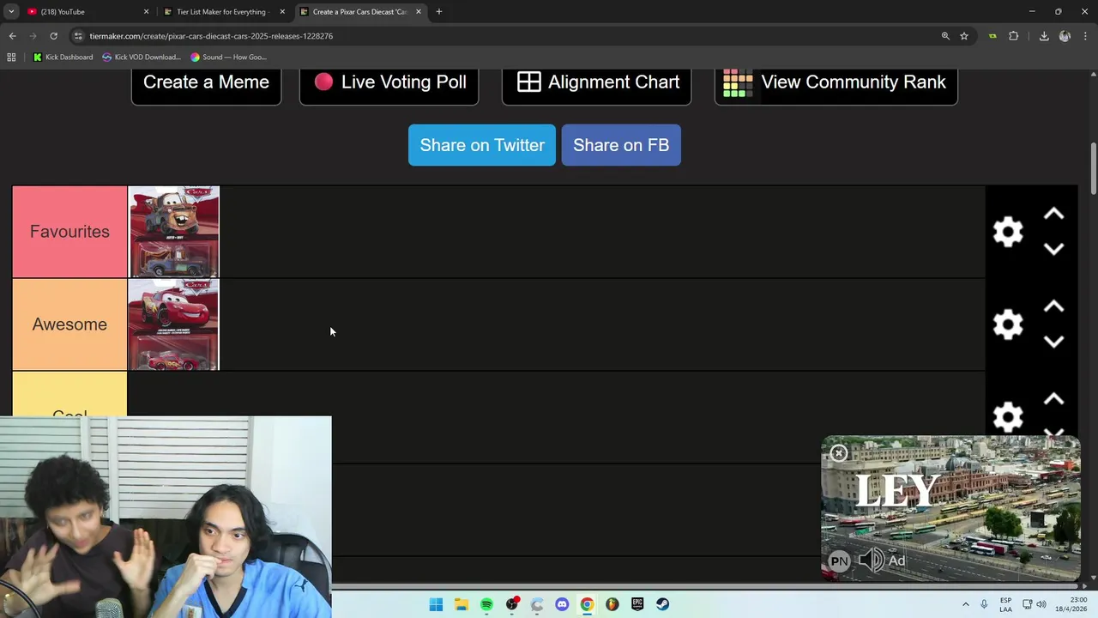Move the Cool tier up
The height and width of the screenshot is (618, 1098).
tap(1053, 400)
